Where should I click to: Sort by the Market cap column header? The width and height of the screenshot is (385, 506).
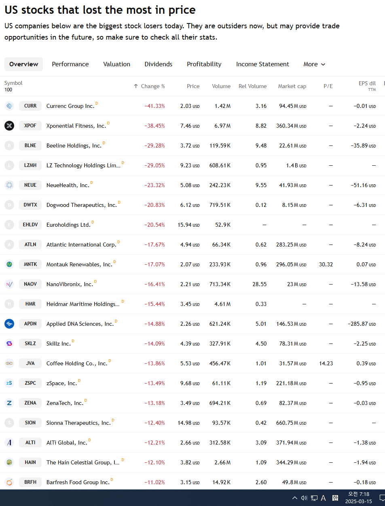(292, 86)
